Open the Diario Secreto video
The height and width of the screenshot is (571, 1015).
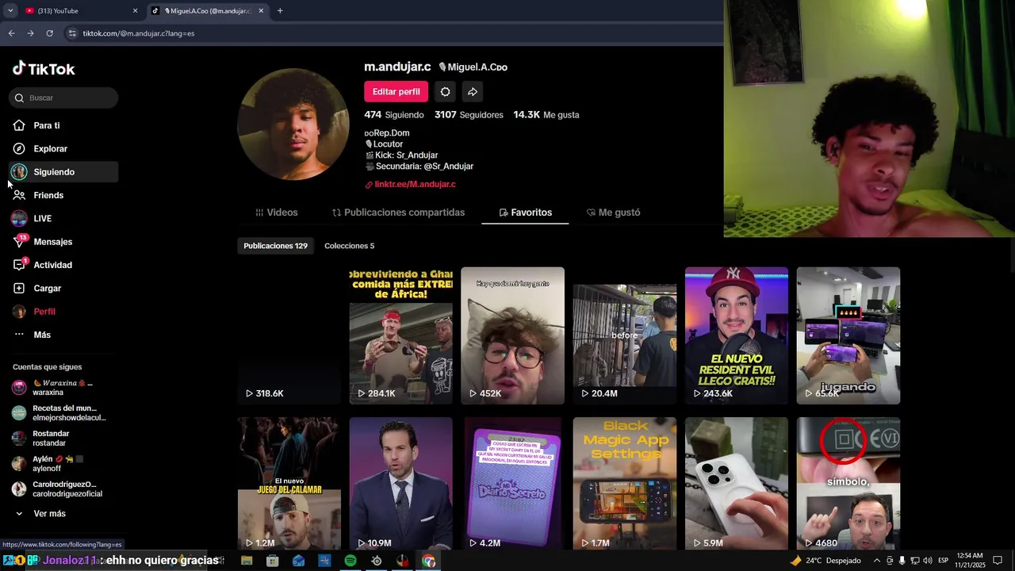(513, 483)
